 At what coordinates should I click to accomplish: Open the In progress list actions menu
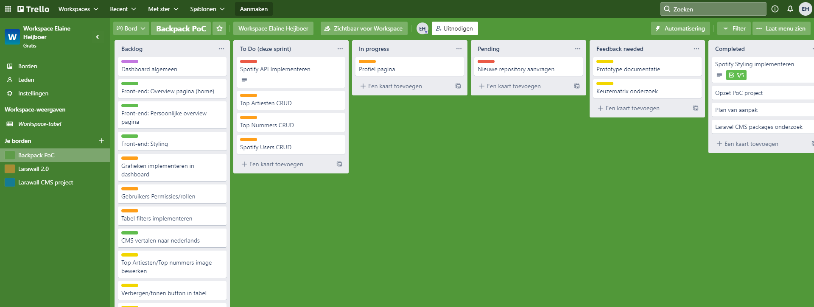459,49
